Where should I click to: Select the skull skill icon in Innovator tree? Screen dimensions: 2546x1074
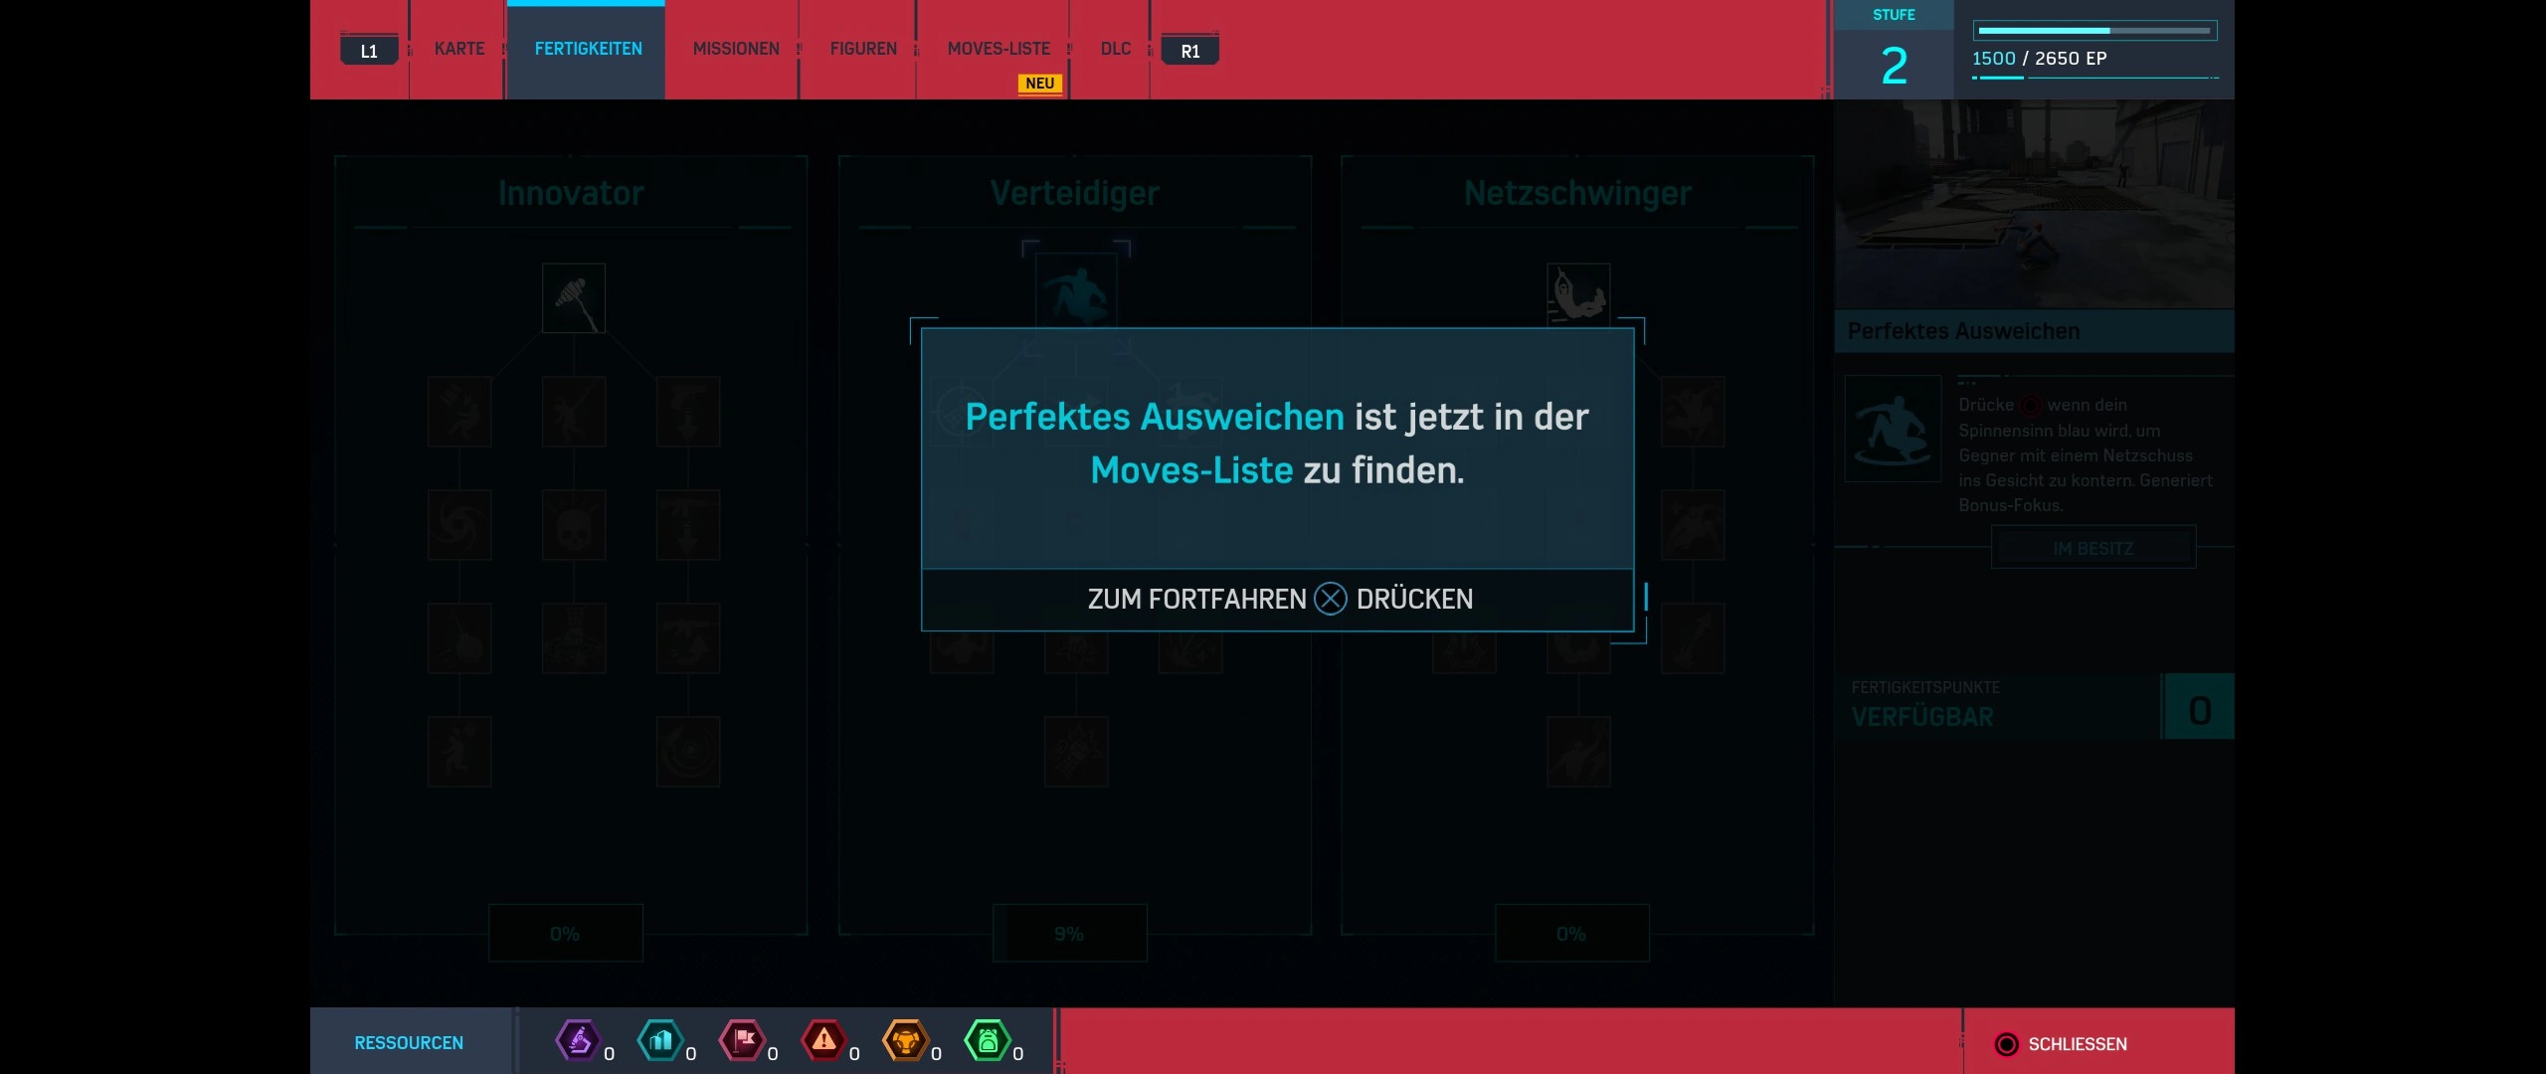point(574,525)
